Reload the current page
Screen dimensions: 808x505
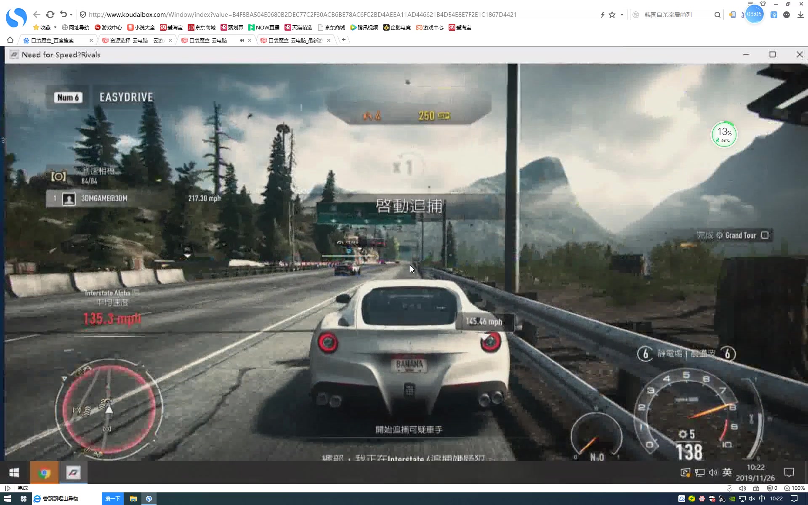coord(50,14)
